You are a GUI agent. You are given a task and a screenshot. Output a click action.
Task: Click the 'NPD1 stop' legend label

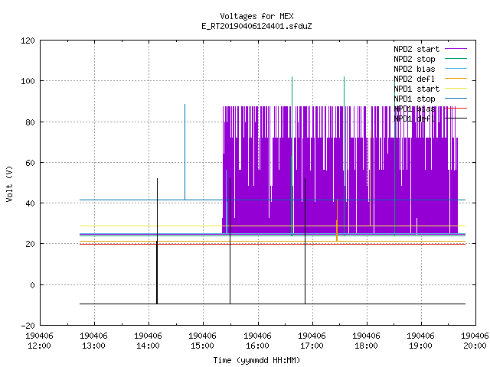[x=414, y=99]
